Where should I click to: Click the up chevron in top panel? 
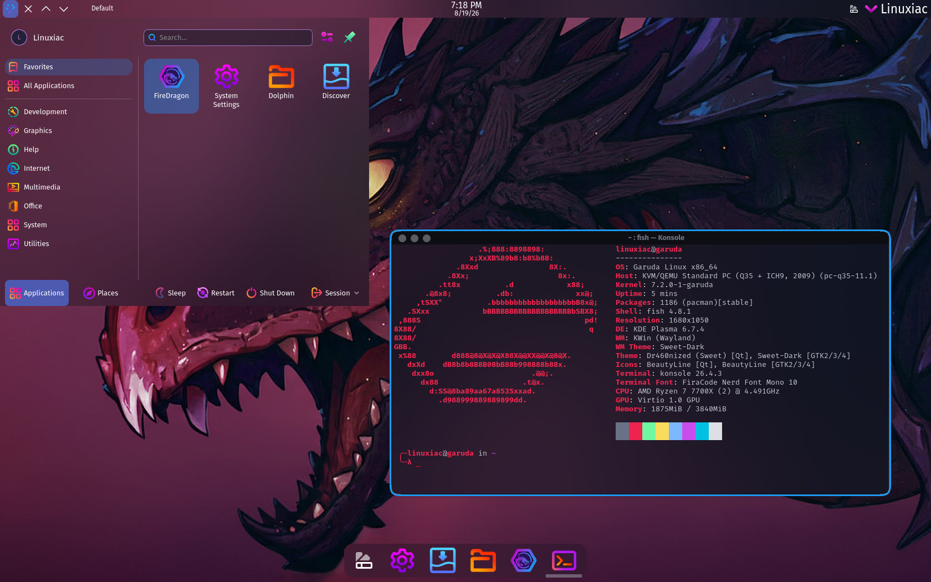46,8
